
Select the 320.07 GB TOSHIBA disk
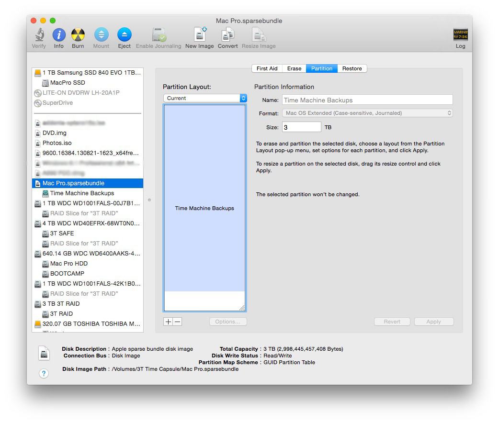[88, 324]
